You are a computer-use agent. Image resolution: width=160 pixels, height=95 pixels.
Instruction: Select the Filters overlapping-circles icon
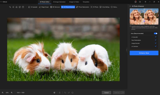coord(16,7)
